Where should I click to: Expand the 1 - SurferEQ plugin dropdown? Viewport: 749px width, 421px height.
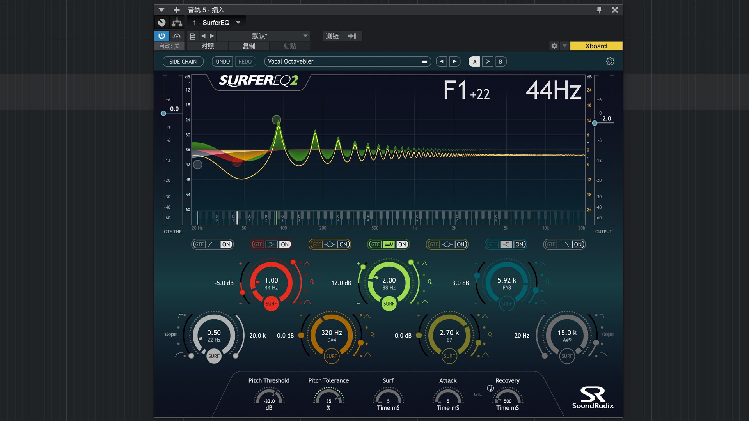coord(238,23)
